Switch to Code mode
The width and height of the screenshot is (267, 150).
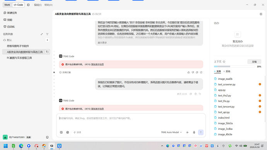(19, 5)
